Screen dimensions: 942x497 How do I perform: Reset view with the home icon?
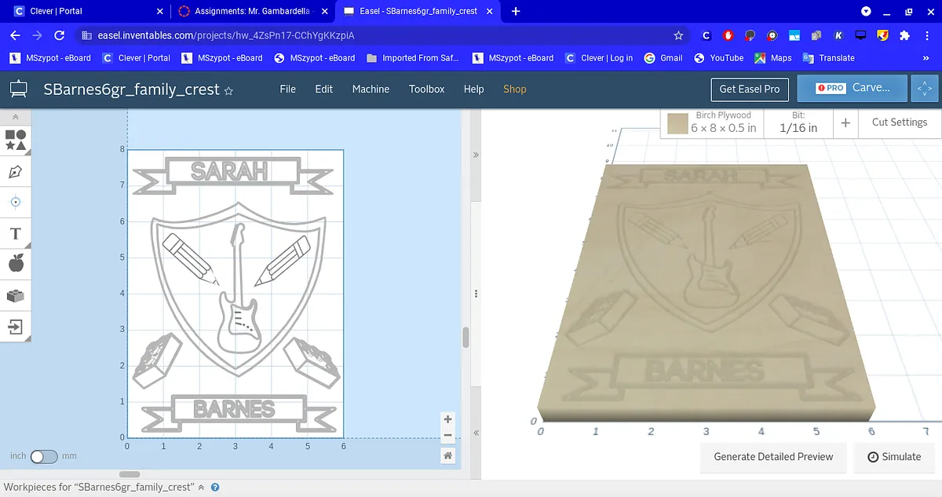[447, 455]
